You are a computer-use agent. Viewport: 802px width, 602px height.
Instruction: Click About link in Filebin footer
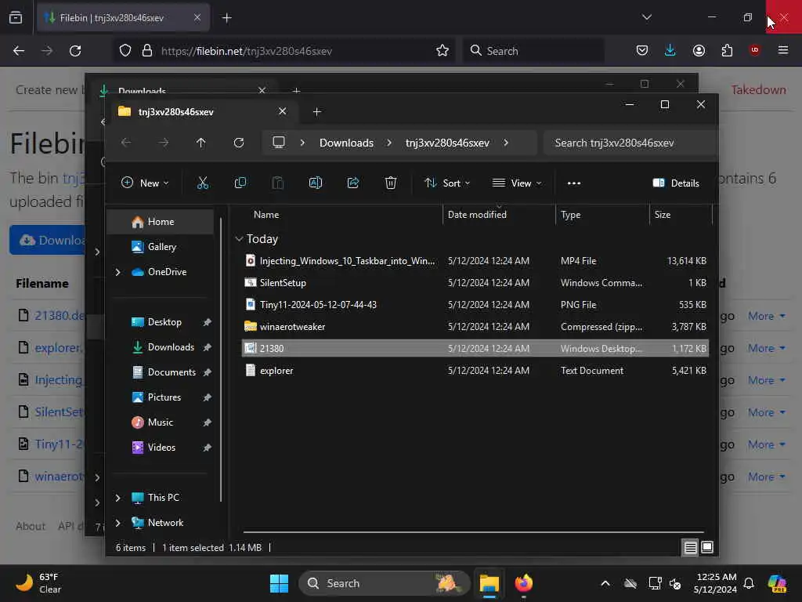pyautogui.click(x=31, y=526)
